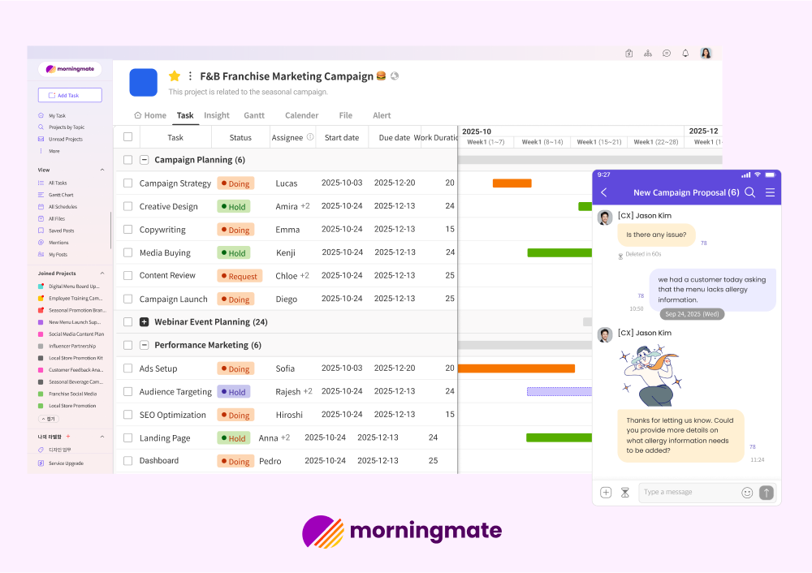Toggle the yellow favorite star for project
The width and height of the screenshot is (812, 573).
174,76
